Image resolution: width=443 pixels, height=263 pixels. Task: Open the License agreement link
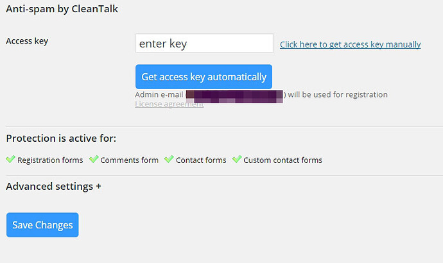(169, 104)
